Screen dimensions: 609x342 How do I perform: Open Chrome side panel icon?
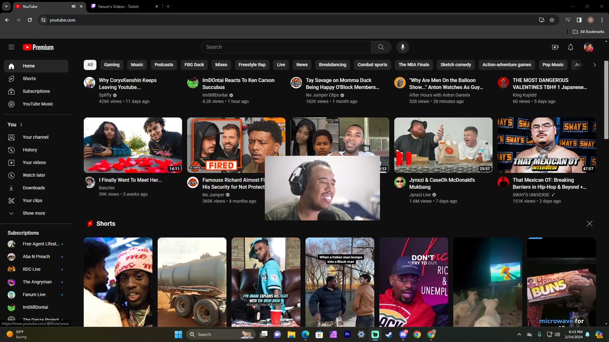click(x=579, y=20)
